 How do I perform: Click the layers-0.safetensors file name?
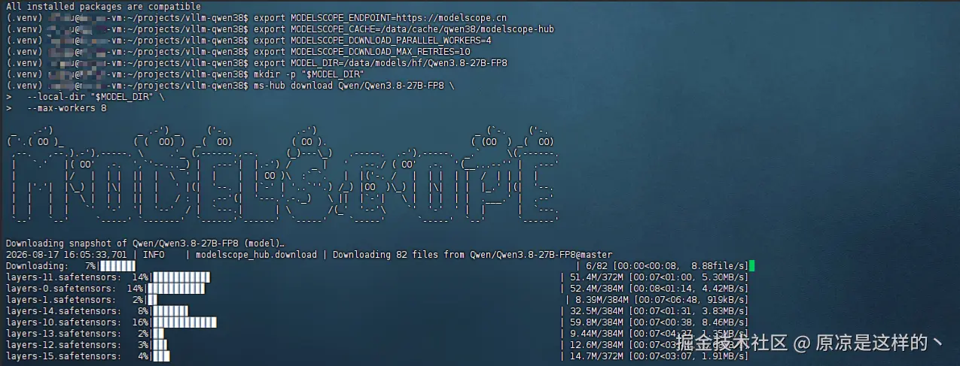[x=60, y=289]
